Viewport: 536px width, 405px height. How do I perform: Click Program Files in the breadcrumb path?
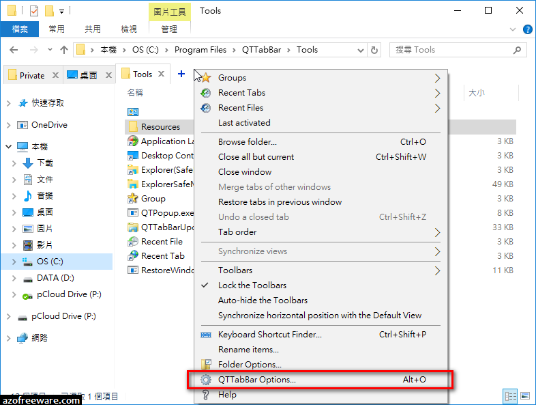point(200,50)
